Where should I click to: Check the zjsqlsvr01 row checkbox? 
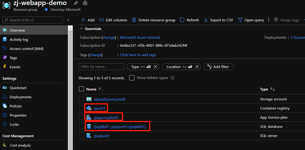point(81,136)
